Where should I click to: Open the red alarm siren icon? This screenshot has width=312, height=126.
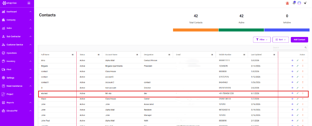click(287, 3)
